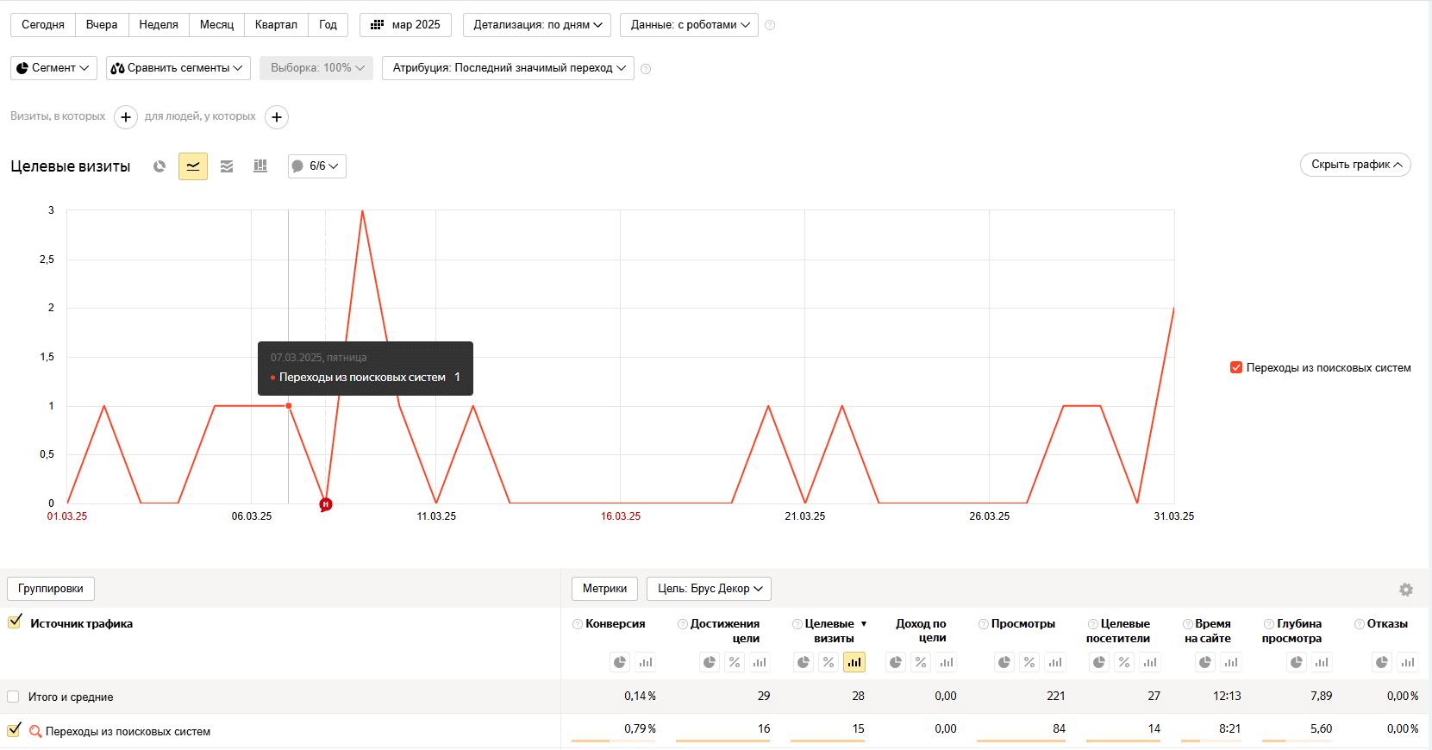1432x750 pixels.
Task: Select the Неделя period tab
Action: [x=159, y=25]
